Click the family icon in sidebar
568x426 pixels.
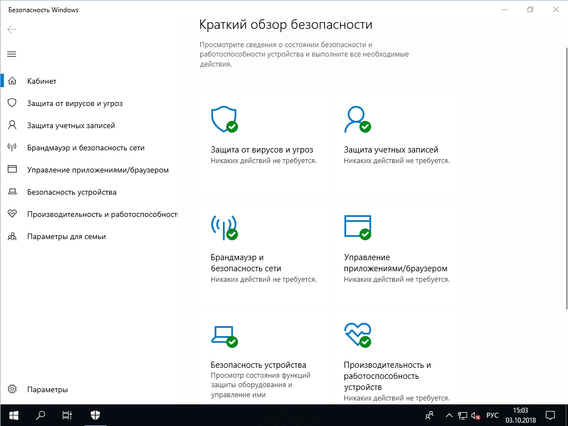click(12, 236)
